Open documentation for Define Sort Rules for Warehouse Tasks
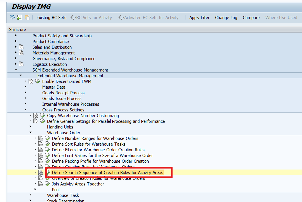 [41, 144]
